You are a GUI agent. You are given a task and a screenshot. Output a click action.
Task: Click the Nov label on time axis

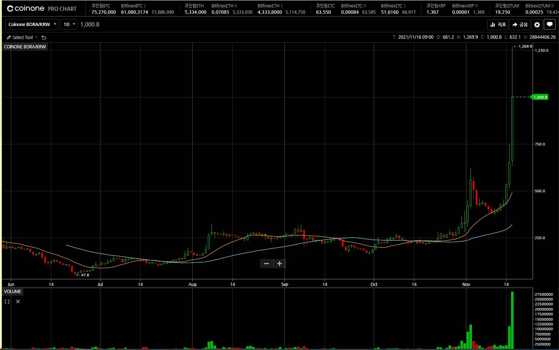tap(466, 284)
